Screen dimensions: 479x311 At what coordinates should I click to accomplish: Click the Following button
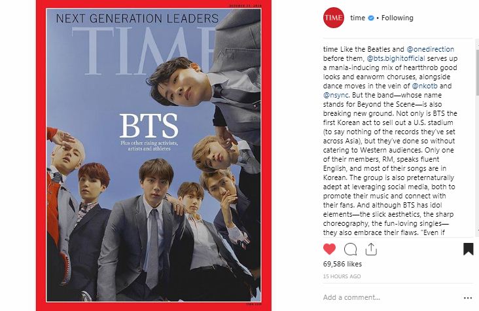(397, 18)
